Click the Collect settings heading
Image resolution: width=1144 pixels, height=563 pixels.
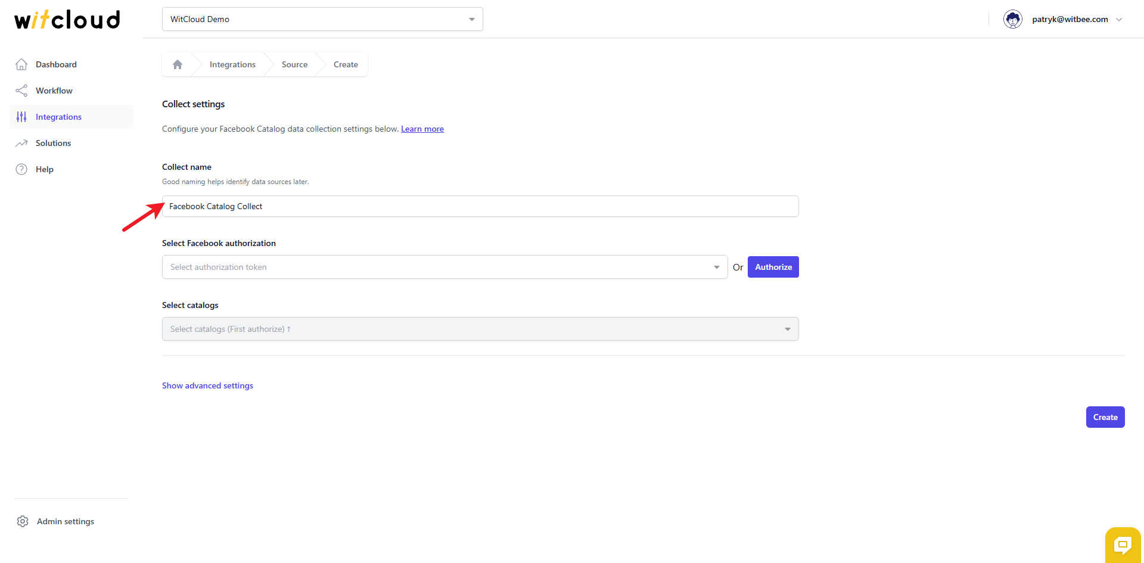pyautogui.click(x=194, y=104)
